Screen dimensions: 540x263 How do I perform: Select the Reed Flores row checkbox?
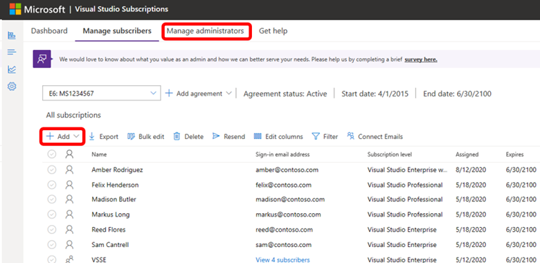(52, 230)
